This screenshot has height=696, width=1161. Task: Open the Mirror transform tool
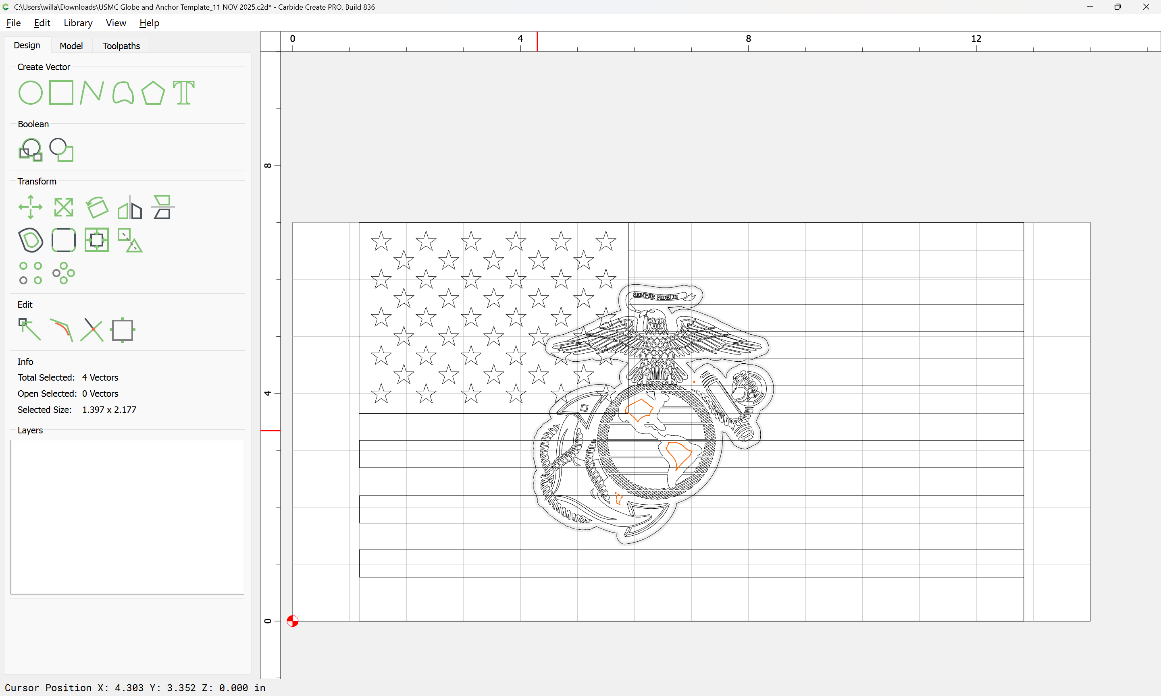129,207
